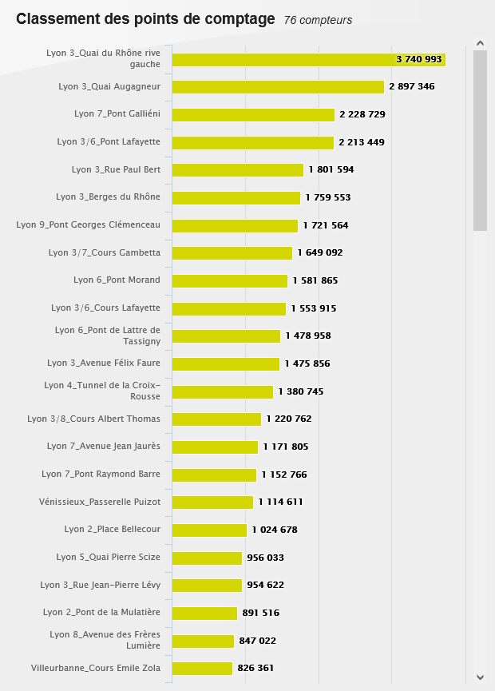Viewport: 495px width, 691px height.
Task: Click the Villeurbanne_Cours Emile Zola bar
Action: click(x=202, y=668)
